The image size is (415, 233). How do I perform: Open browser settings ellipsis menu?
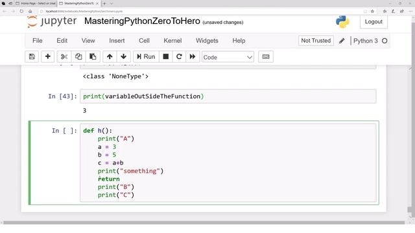tap(410, 12)
